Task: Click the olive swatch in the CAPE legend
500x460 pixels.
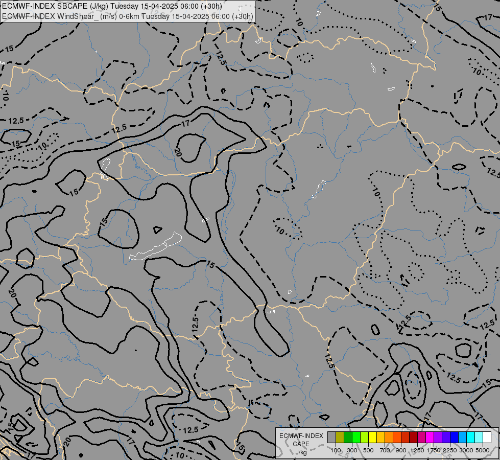Action: [340, 437]
